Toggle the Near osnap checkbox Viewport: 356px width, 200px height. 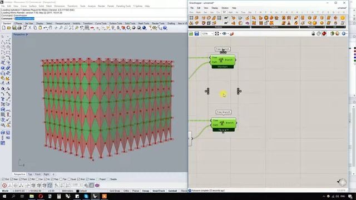tap(11, 179)
